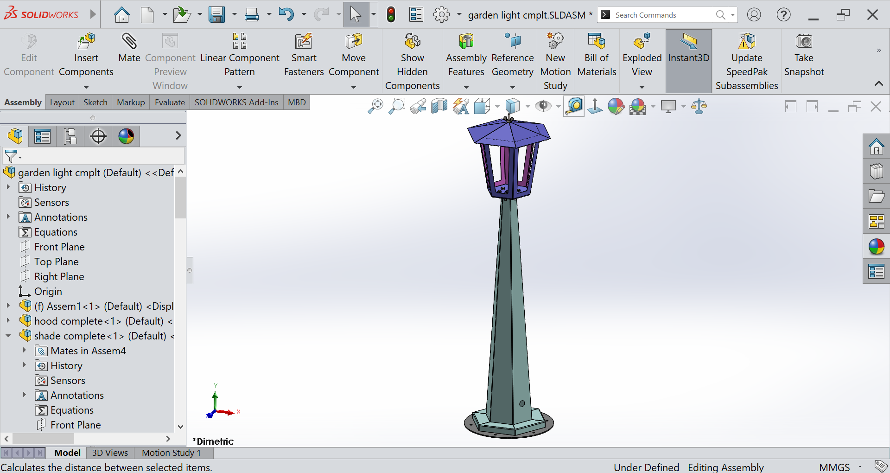Switch to the Sketch tab
Screen dimensions: 890x473
point(95,102)
